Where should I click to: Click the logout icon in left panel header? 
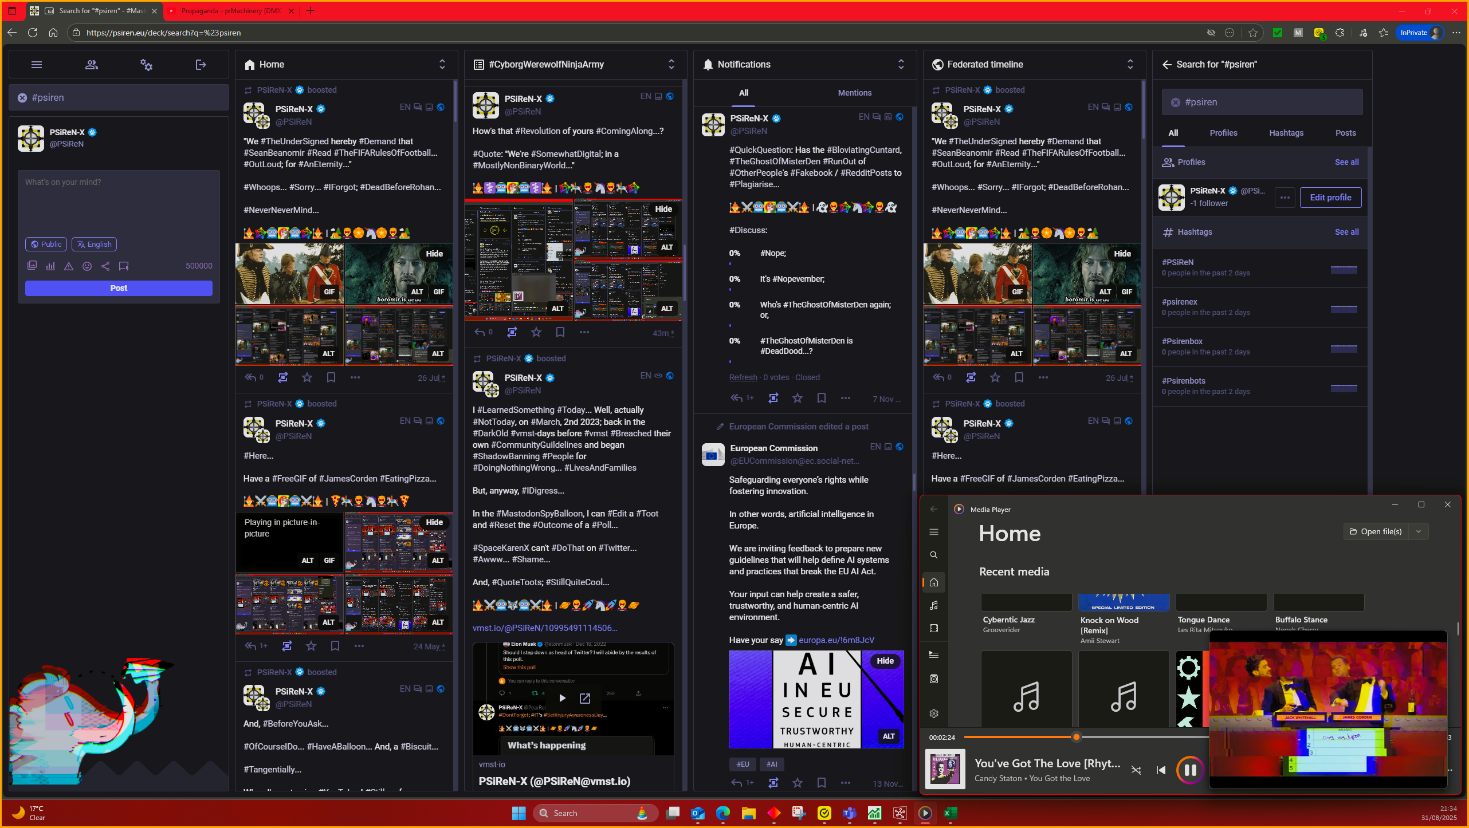201,65
